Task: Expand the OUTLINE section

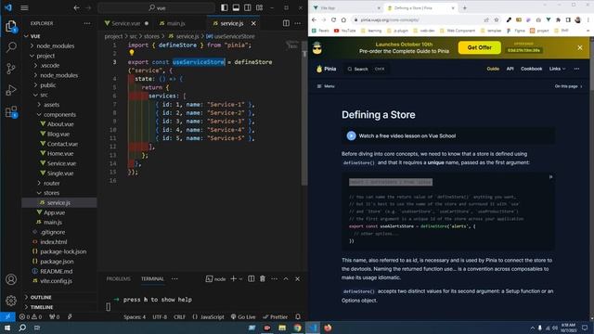Action: 41,297
